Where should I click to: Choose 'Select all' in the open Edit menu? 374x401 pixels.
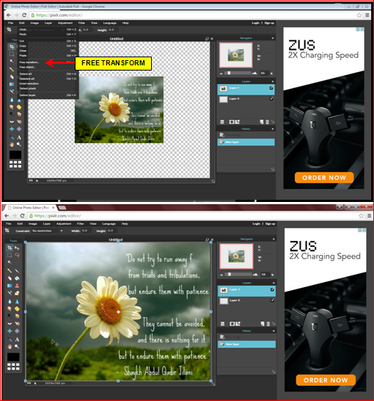(26, 73)
